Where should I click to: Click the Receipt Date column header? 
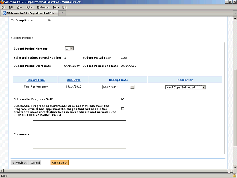(118, 80)
